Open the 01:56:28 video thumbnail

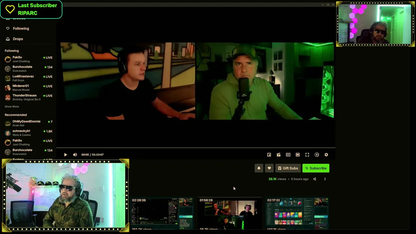pos(230,214)
